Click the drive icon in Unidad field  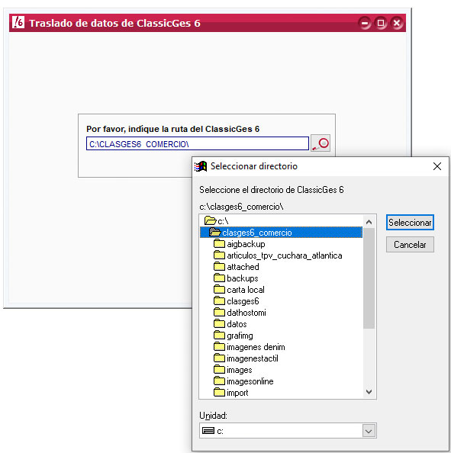[208, 431]
